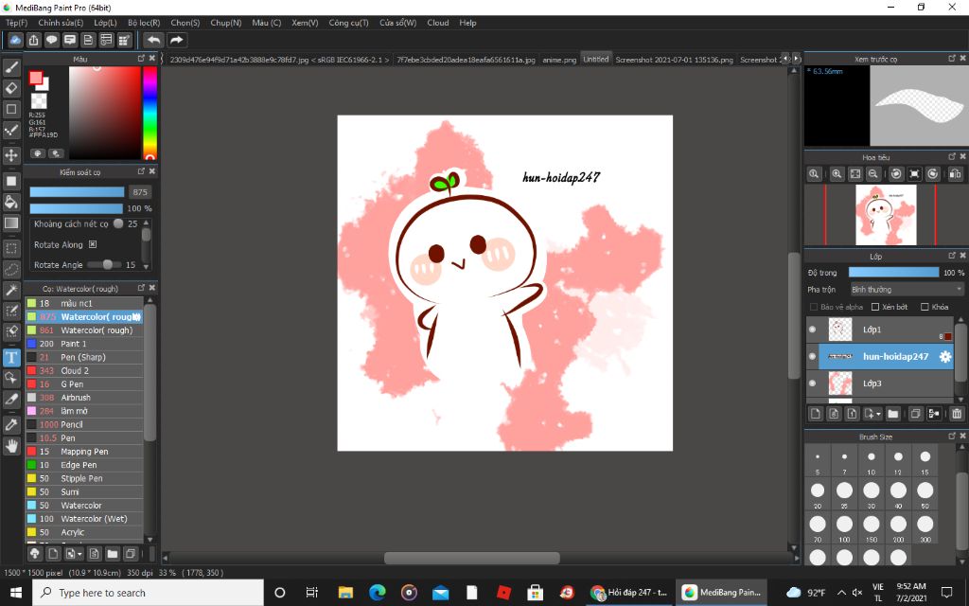Open the Tệp(F) menu
This screenshot has height=606, width=969.
click(17, 23)
